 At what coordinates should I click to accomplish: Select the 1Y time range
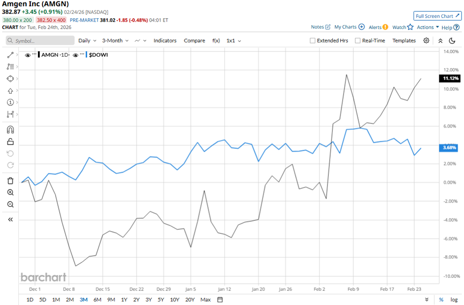(x=124, y=300)
